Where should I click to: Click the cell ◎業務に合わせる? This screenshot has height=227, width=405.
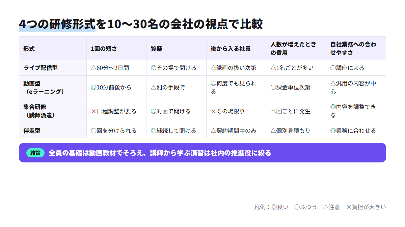point(356,130)
